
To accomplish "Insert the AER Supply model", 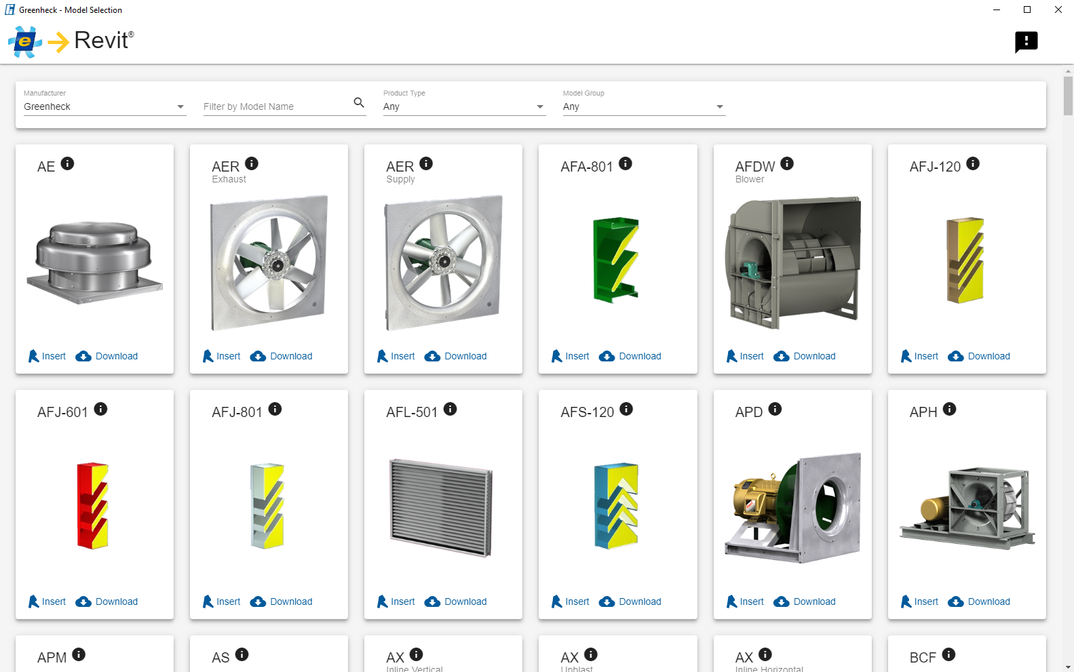I will tap(396, 356).
